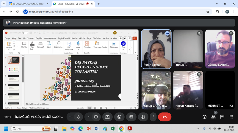Open options menu on Pınar Baykan's tile
The image size is (238, 133).
pos(167,33)
